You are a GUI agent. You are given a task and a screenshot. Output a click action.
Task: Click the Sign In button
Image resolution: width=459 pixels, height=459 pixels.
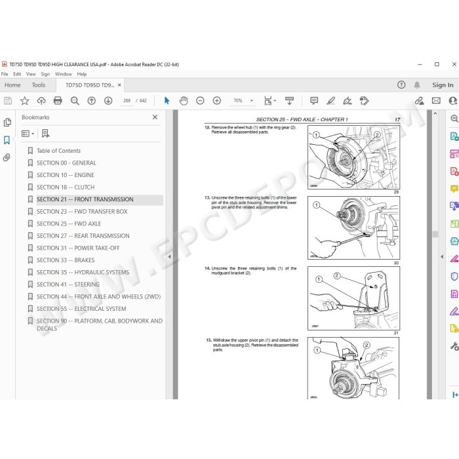tap(443, 85)
